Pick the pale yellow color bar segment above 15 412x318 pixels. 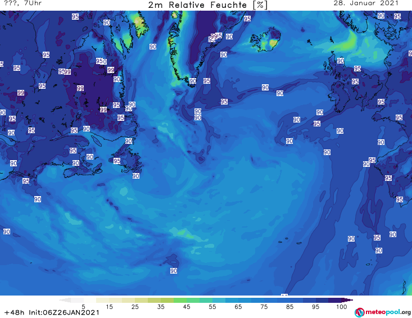[103, 300]
